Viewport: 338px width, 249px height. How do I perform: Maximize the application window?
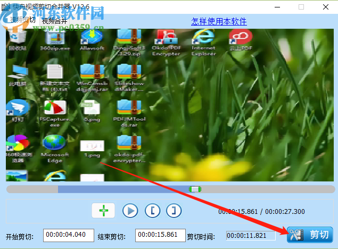tap(301, 7)
